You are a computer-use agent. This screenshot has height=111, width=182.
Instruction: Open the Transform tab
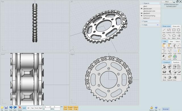176,62
